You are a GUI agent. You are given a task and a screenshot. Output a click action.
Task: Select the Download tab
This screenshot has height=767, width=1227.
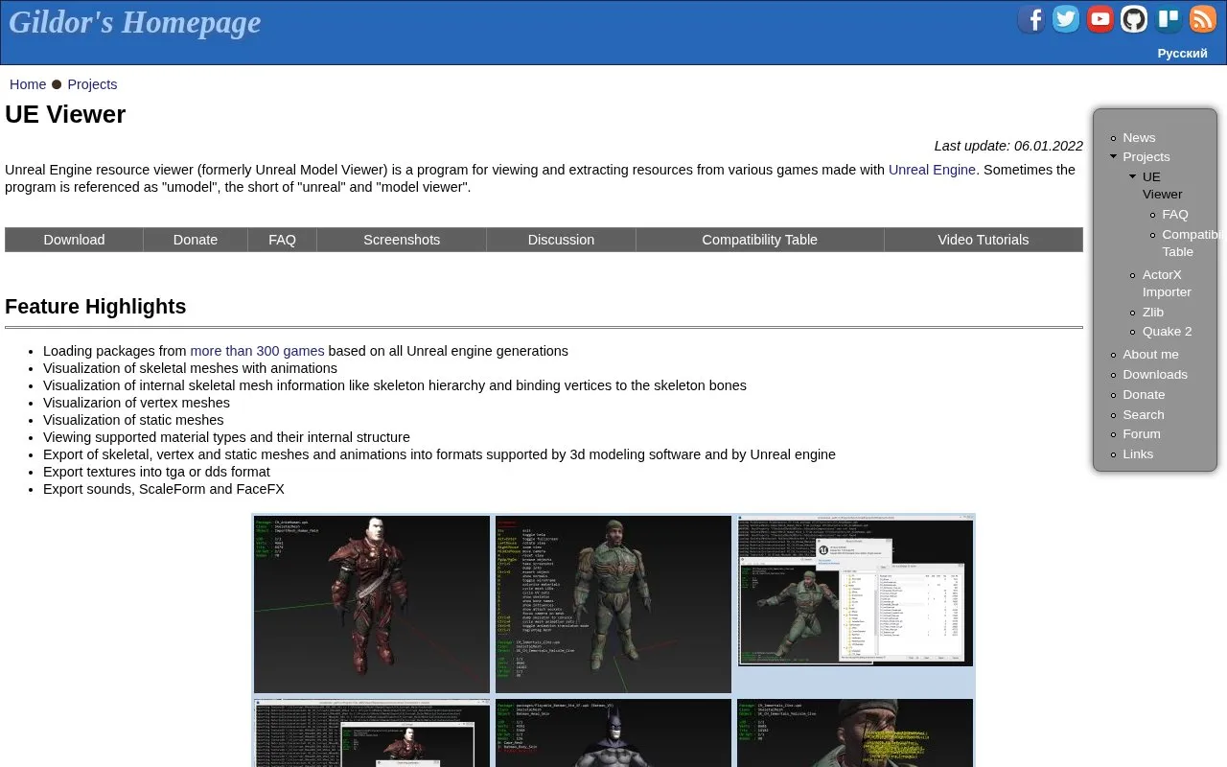(74, 240)
